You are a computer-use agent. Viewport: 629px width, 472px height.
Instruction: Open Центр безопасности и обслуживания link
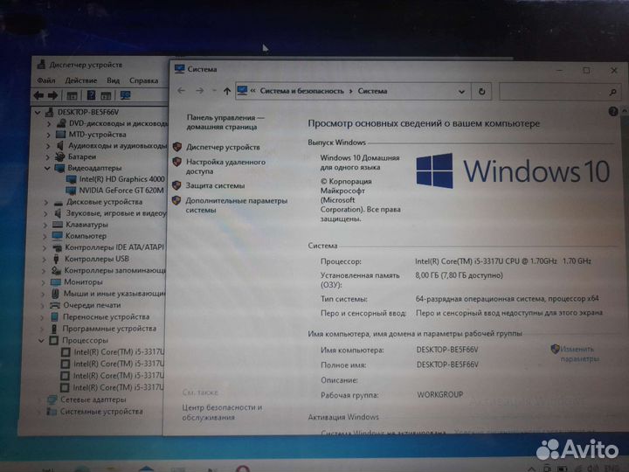click(222, 413)
